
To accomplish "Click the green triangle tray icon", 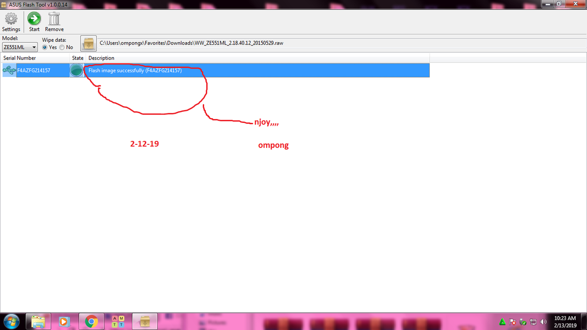I will pyautogui.click(x=503, y=322).
